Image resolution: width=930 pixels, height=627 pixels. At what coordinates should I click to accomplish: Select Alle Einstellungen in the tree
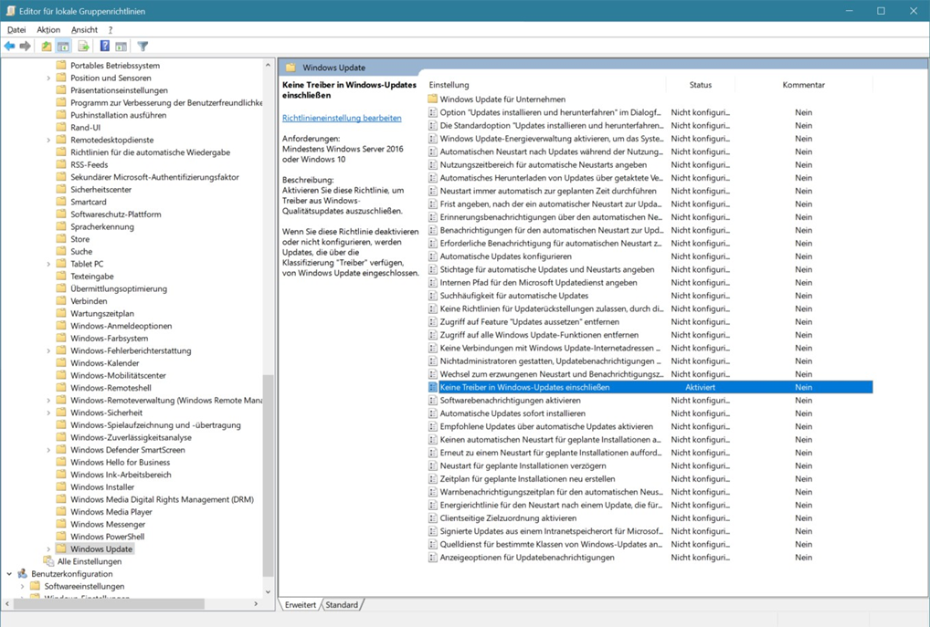(89, 561)
